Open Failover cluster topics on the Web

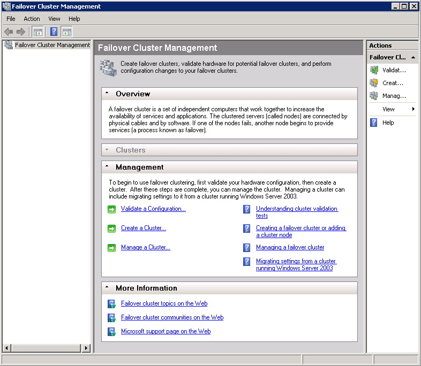(164, 303)
